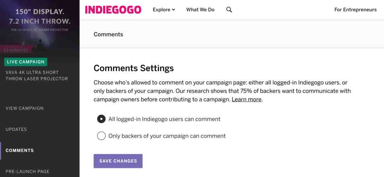
Task: Open the Explore menu
Action: pyautogui.click(x=164, y=10)
